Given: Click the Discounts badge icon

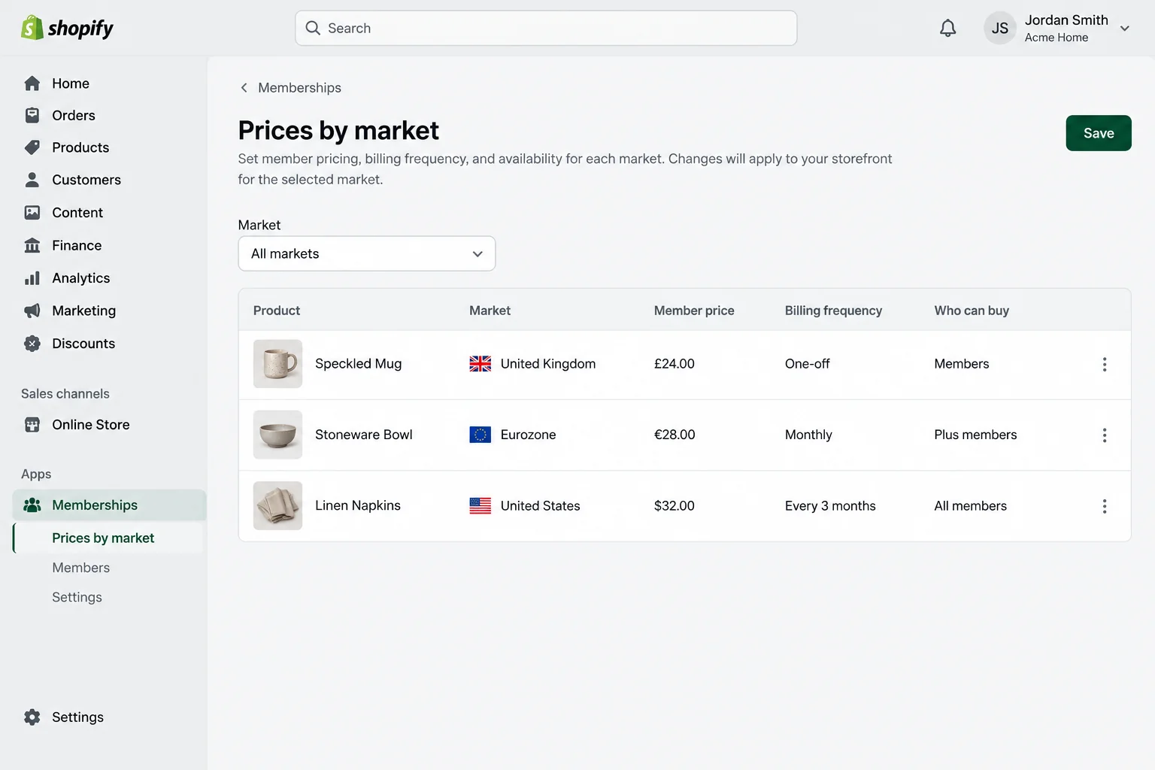Looking at the screenshot, I should [32, 344].
